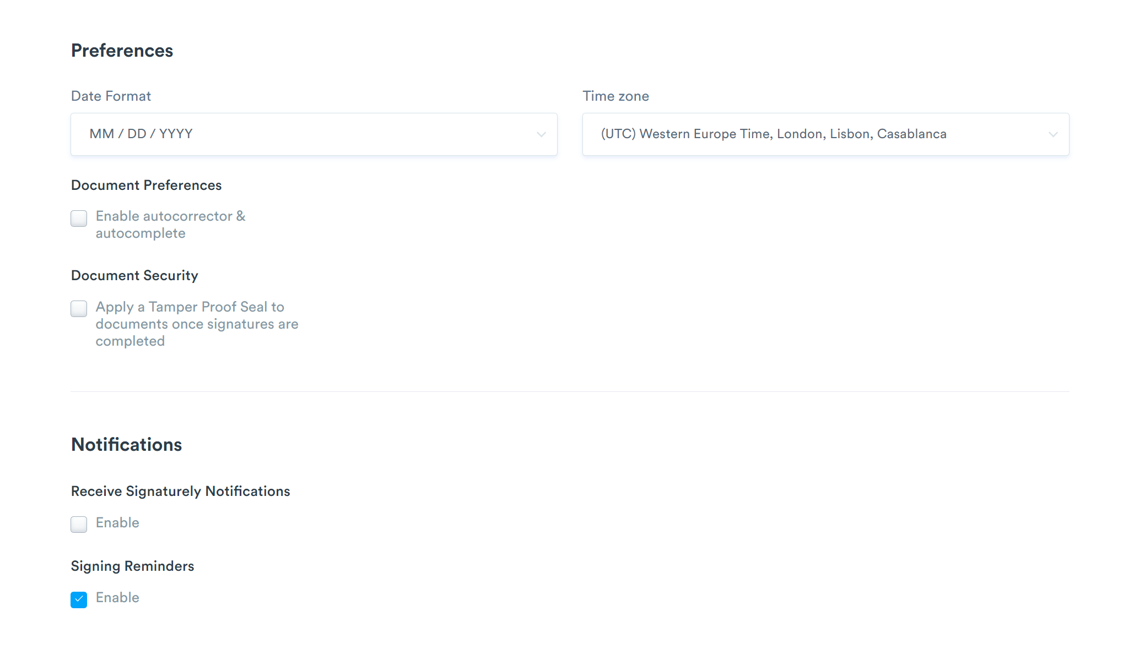Image resolution: width=1129 pixels, height=655 pixels.
Task: Click the Date Format chevron arrow
Action: pyautogui.click(x=541, y=134)
